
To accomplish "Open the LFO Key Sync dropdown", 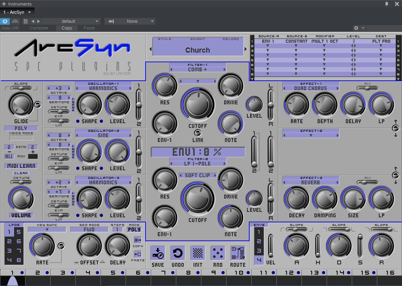I will click(x=47, y=230).
